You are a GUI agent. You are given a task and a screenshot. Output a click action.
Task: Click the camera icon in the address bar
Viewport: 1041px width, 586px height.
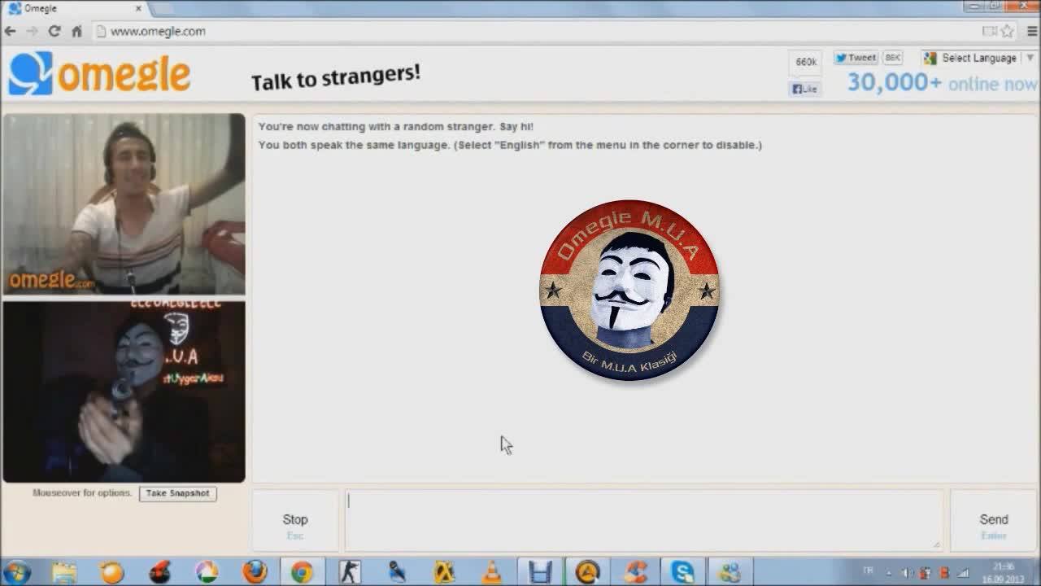[989, 31]
